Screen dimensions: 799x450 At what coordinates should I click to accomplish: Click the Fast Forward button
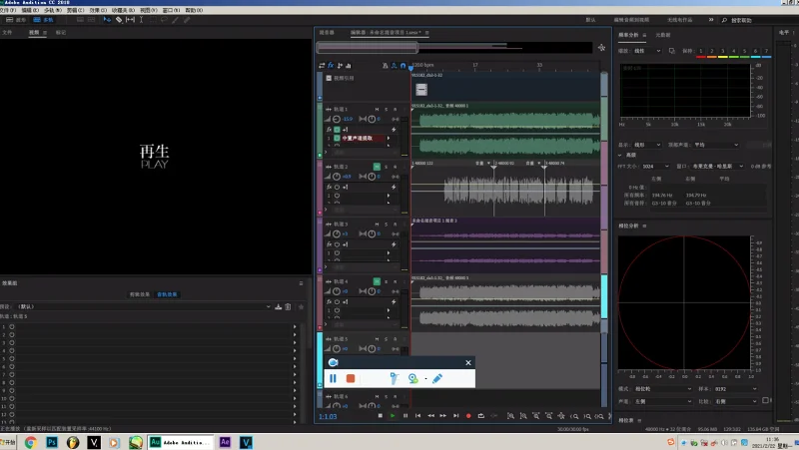click(442, 416)
